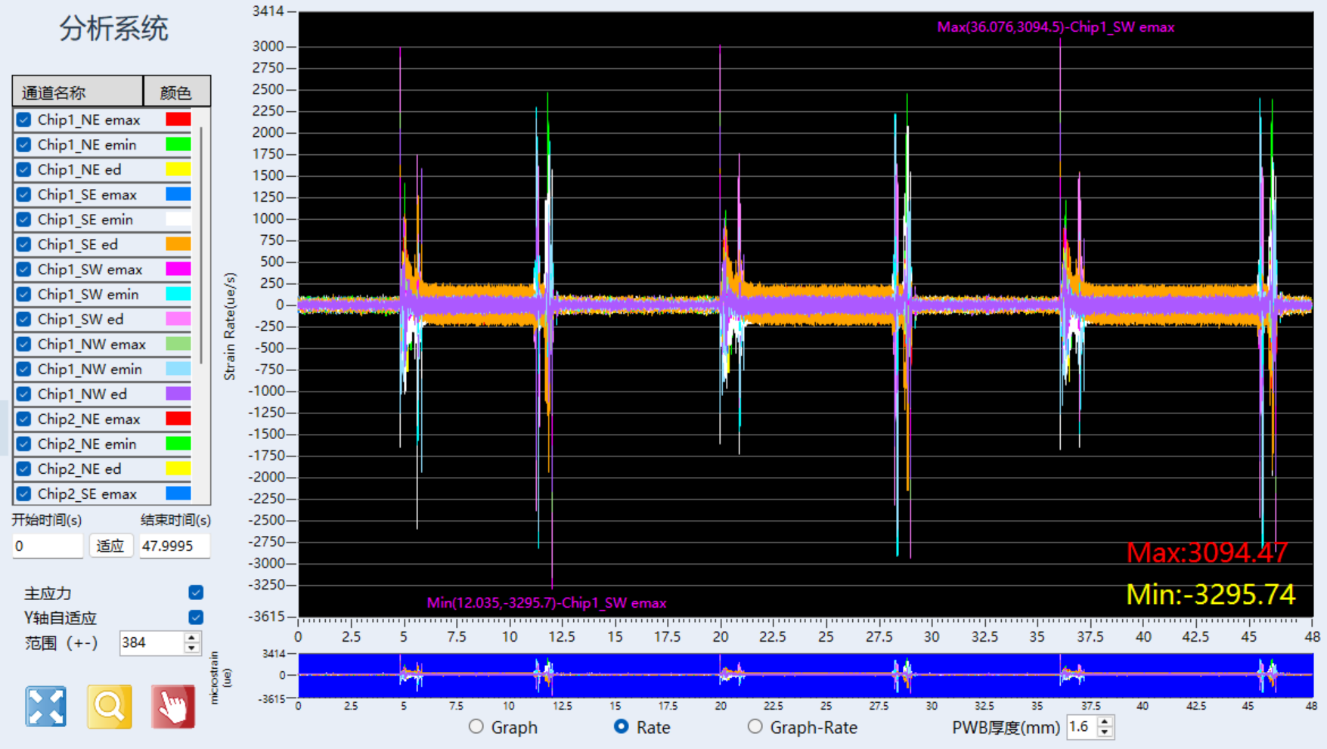The width and height of the screenshot is (1327, 749).
Task: Toggle the Chip1_NW ed channel checkbox
Action: [x=24, y=394]
